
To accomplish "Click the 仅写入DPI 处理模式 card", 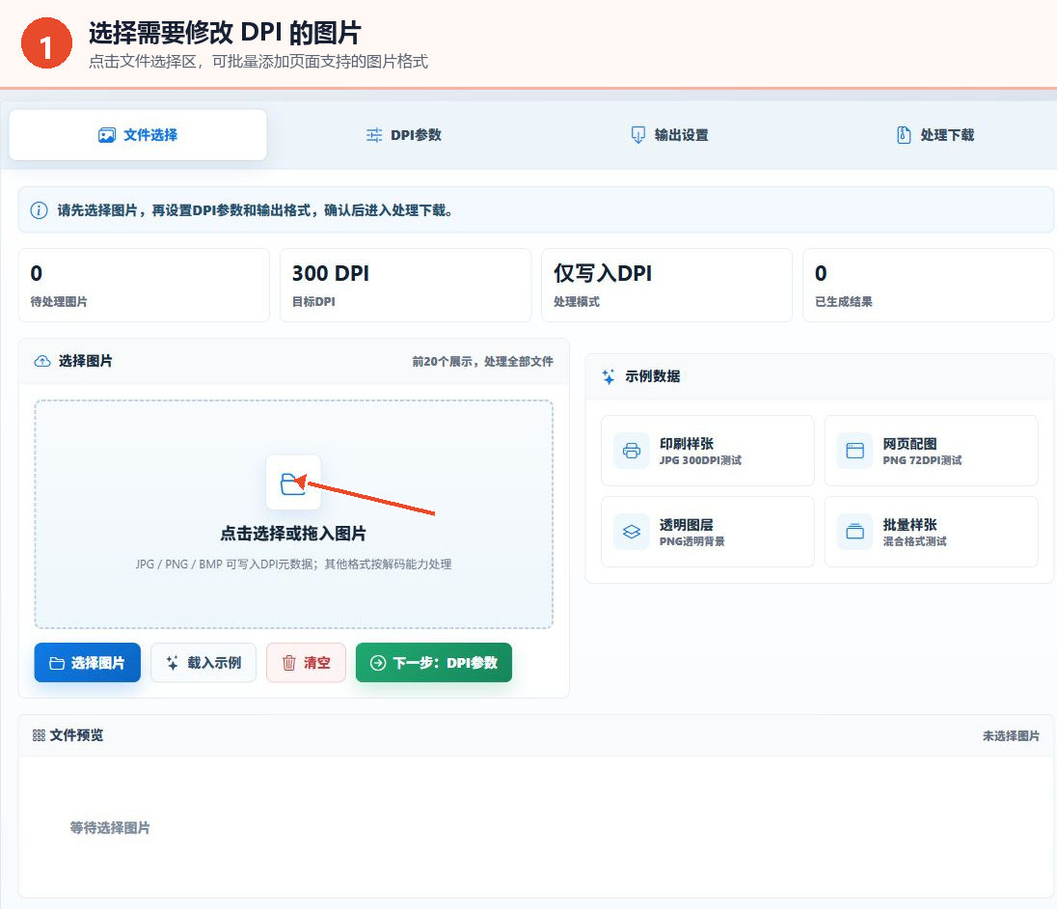I will tap(666, 286).
